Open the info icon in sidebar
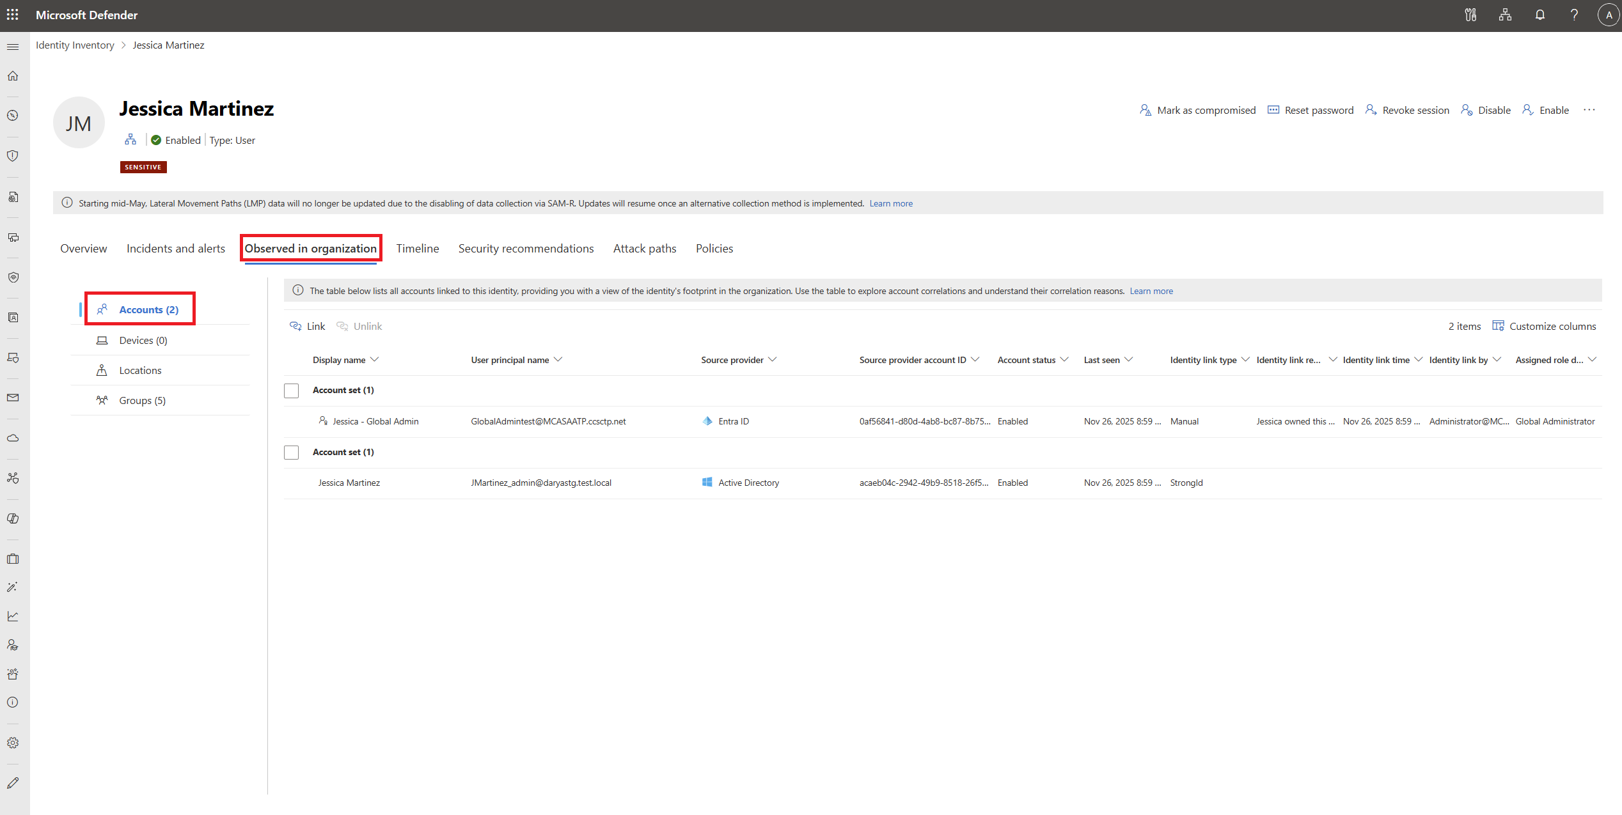Screen dimensions: 1622x815 (13, 702)
